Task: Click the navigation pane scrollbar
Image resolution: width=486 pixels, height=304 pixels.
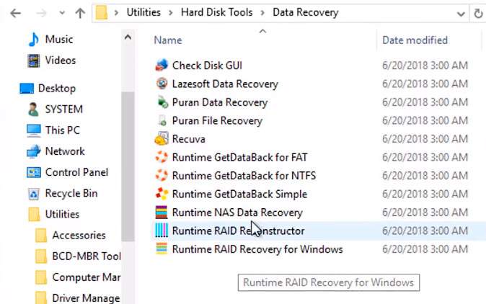Action: 128,144
